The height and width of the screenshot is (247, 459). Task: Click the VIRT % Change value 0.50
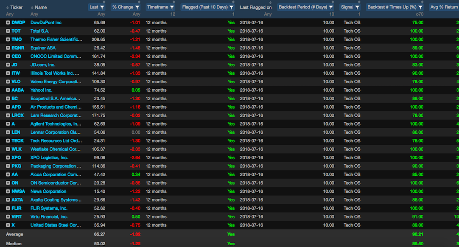click(x=136, y=217)
